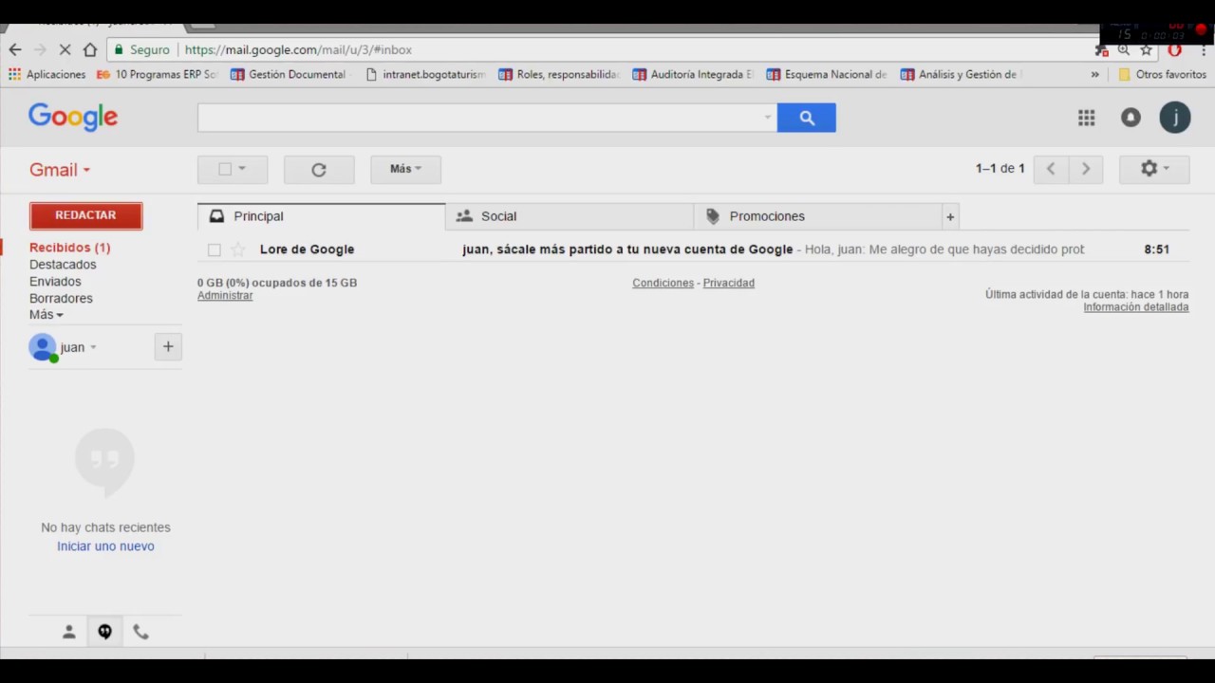Open the Aplicaciones apps shortcut
This screenshot has width=1215, height=683.
click(47, 74)
